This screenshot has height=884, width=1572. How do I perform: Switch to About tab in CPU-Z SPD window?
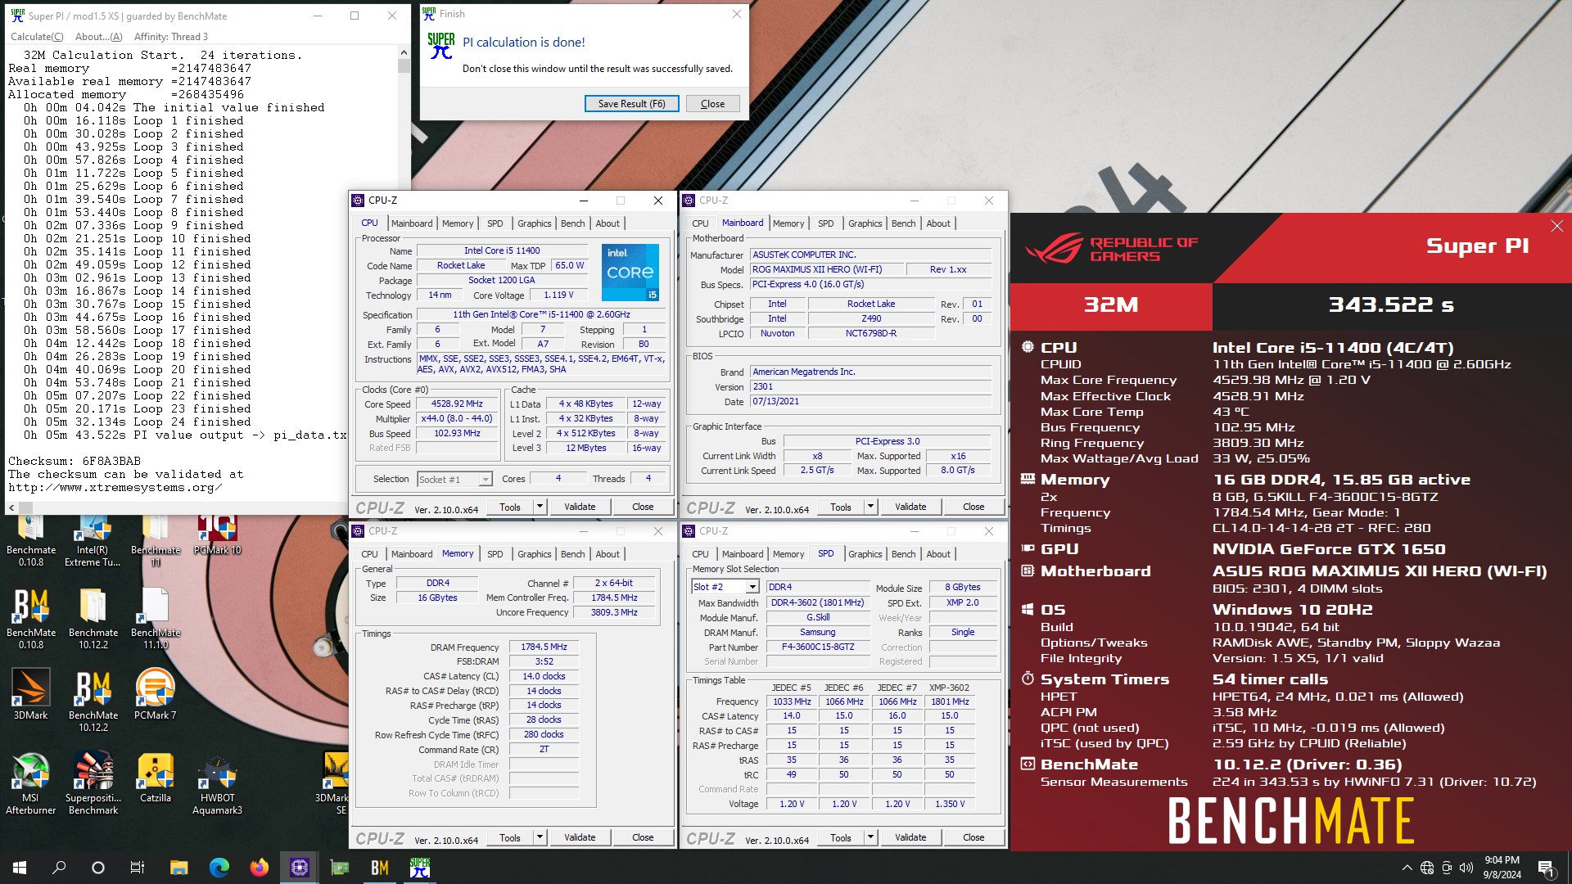[x=938, y=554]
